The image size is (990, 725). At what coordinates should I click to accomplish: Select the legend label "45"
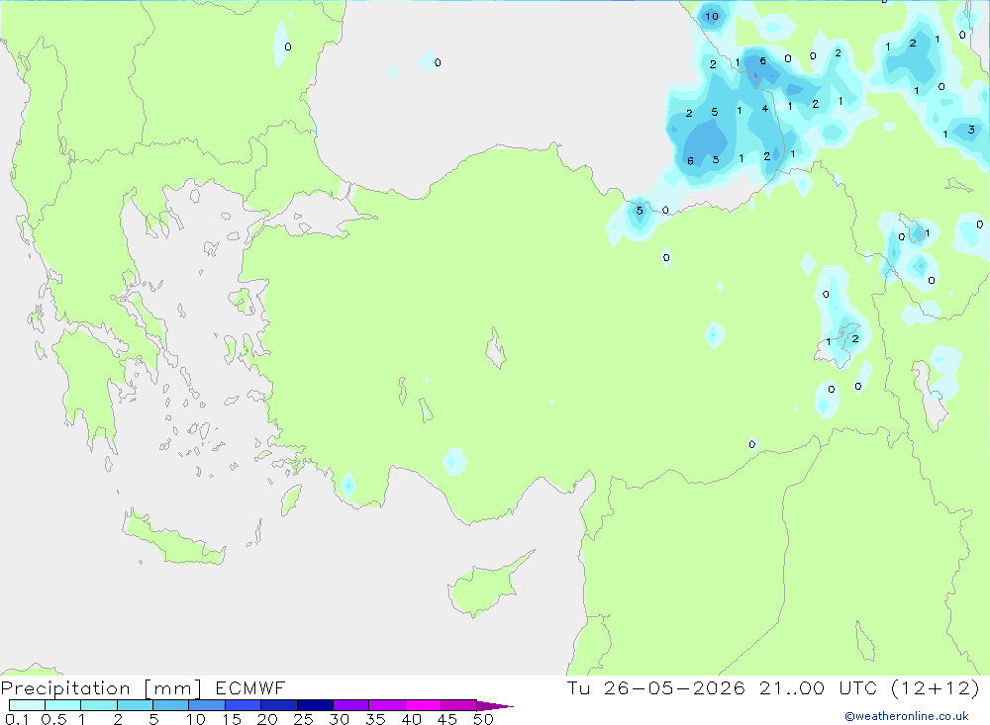tap(447, 719)
